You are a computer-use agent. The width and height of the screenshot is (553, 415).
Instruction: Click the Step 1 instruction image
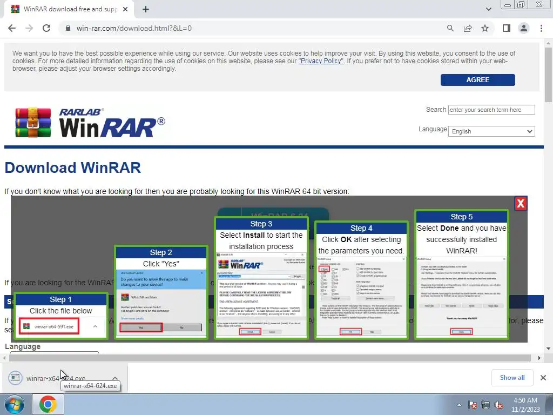60,316
